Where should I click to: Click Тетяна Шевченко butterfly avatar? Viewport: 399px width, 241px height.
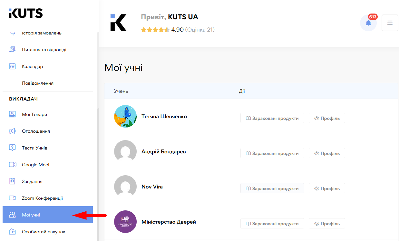[x=125, y=116]
